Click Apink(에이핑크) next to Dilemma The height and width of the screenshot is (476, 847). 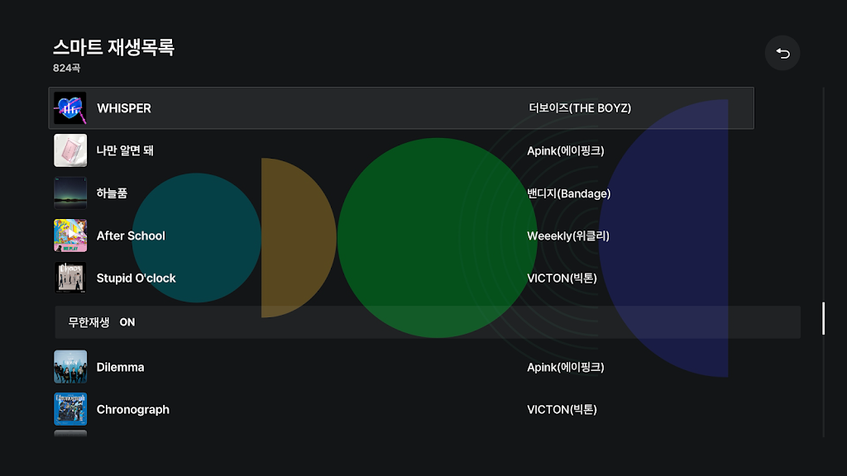566,367
